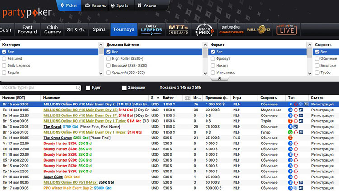The width and height of the screenshot is (339, 191).
Task: Click the snowflake icon in the selected Day 2 row
Action: pos(301,105)
